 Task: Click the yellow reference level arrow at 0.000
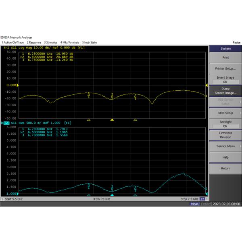18,85
